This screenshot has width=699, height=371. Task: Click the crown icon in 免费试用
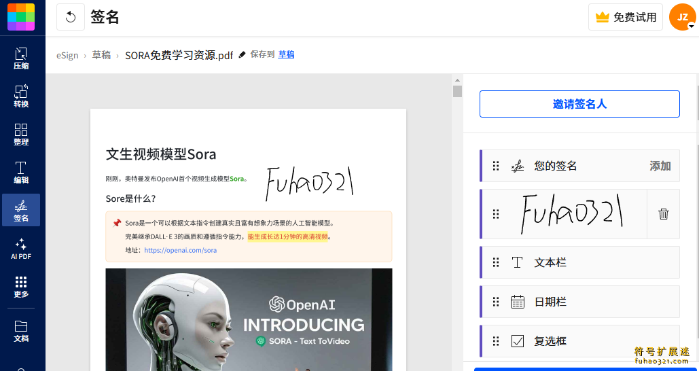603,18
